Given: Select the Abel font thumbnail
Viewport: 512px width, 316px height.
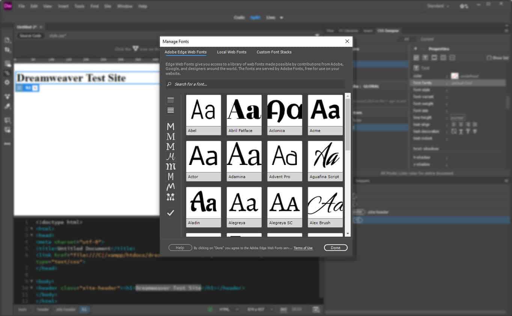Looking at the screenshot, I should point(203,115).
